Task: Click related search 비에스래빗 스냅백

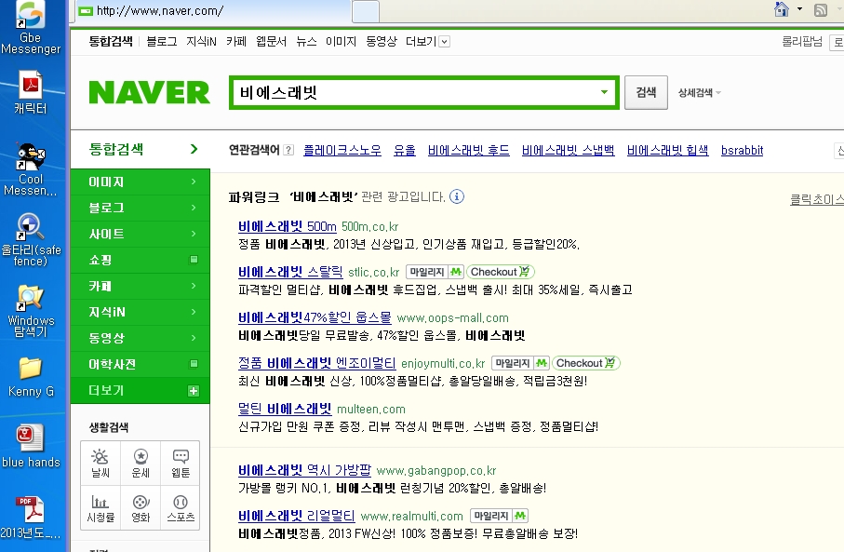Action: [x=568, y=150]
